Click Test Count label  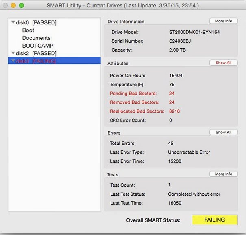[x=122, y=185]
